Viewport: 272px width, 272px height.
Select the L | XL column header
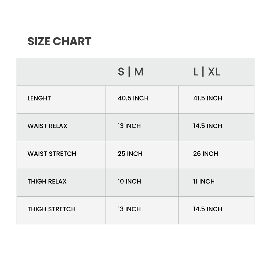(x=207, y=72)
